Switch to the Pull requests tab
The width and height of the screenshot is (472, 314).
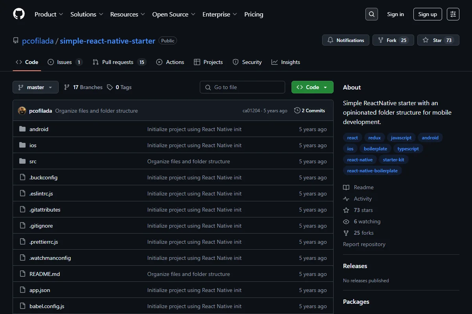(x=119, y=62)
